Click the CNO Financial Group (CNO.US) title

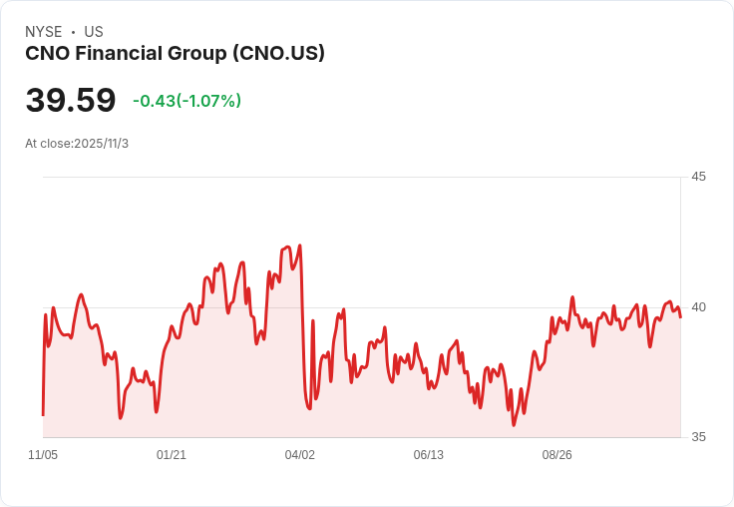pyautogui.click(x=175, y=54)
